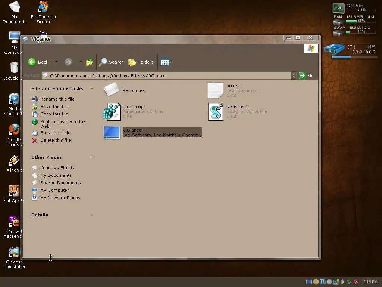Toggle the Folders pane
The height and width of the screenshot is (287, 382).
point(141,62)
